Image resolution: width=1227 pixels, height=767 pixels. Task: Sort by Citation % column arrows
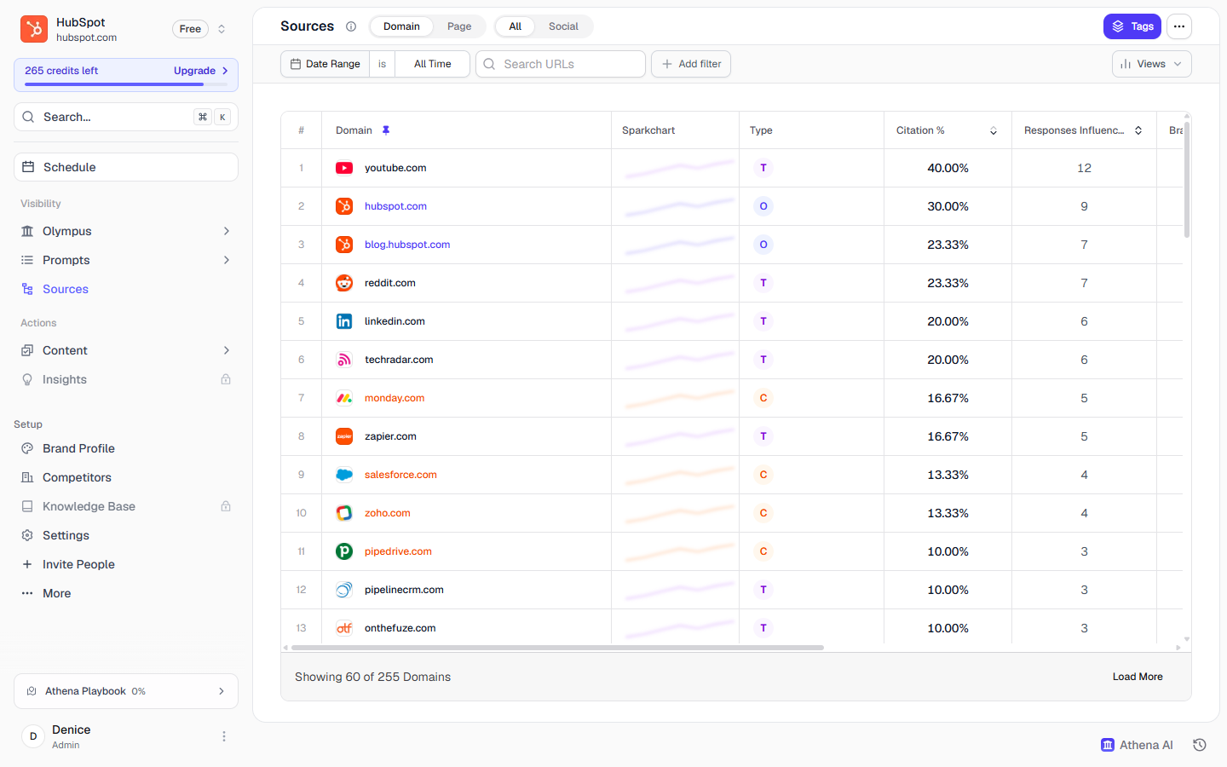994,130
